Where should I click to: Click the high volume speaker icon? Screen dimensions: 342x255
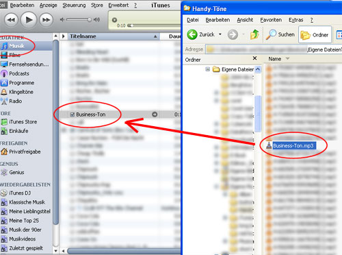96,20
